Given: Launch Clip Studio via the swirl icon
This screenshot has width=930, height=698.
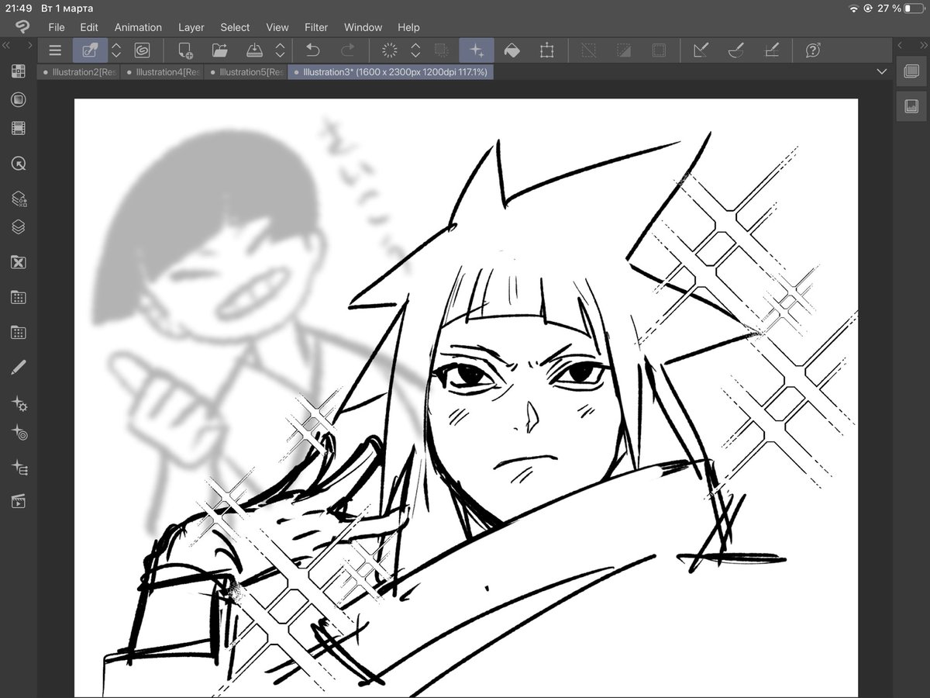Looking at the screenshot, I should point(142,50).
